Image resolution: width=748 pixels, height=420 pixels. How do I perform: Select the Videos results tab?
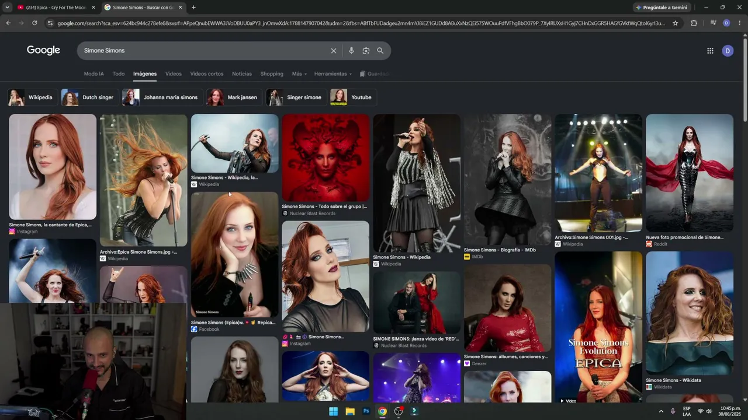(x=174, y=74)
